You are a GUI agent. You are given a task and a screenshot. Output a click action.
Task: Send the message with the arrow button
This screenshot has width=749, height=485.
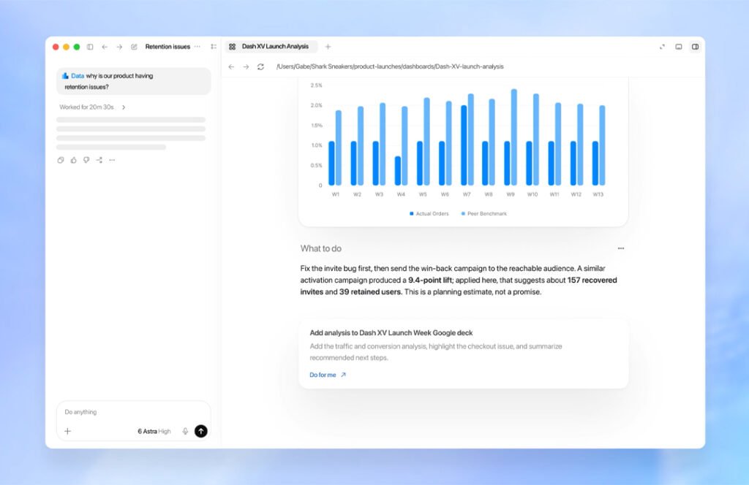point(201,431)
